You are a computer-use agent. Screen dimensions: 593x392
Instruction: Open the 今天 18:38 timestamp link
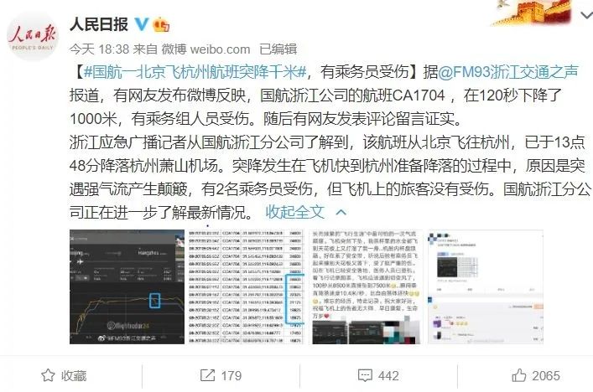point(99,49)
